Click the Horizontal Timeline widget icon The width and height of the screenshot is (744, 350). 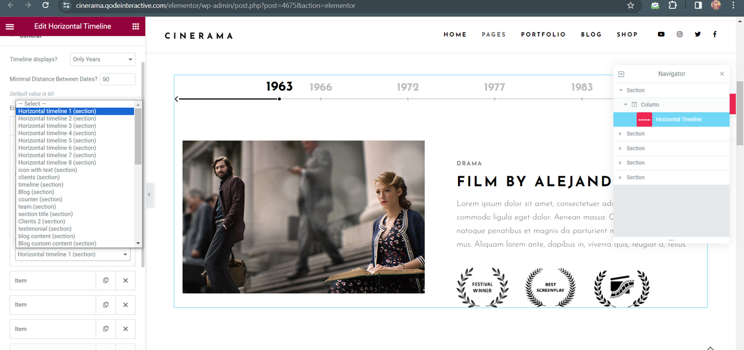644,119
